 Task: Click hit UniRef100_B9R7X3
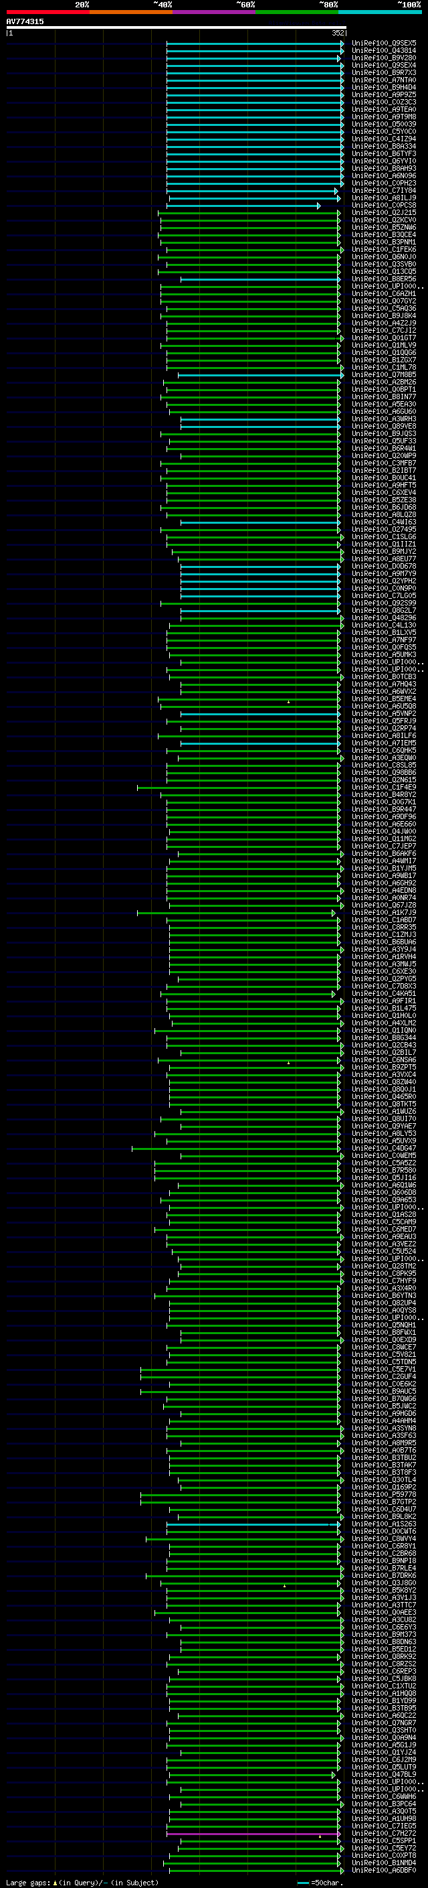click(x=384, y=72)
